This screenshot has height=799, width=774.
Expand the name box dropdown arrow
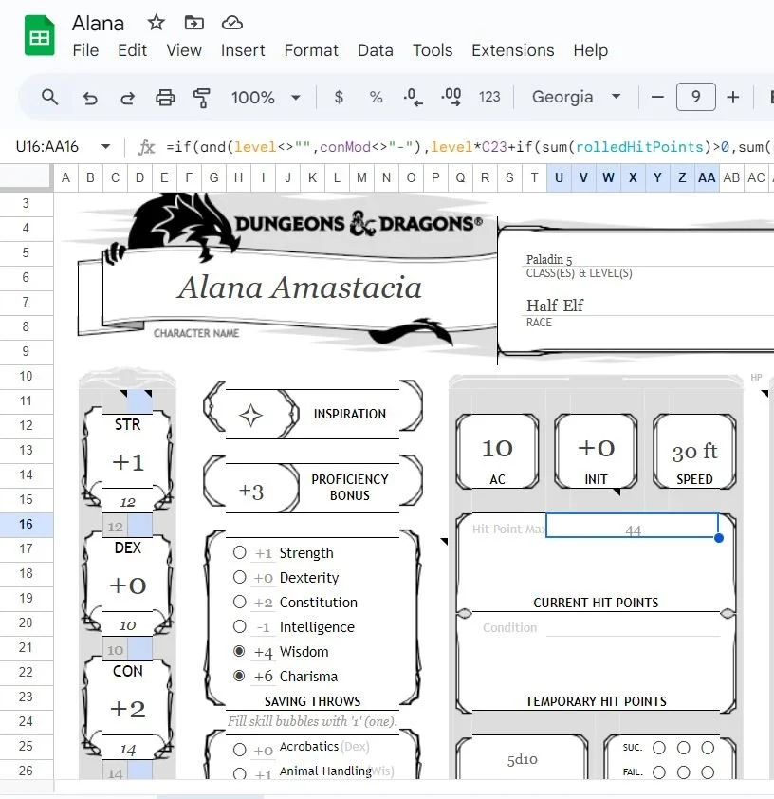[105, 147]
